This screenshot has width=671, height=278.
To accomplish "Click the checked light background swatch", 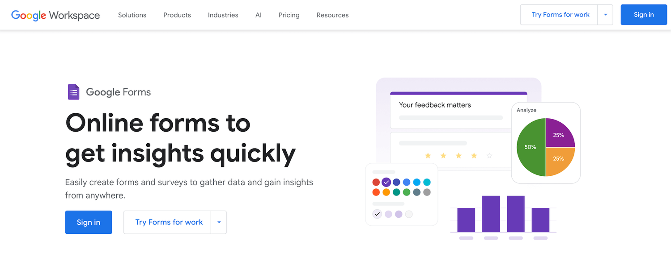I will [x=377, y=214].
